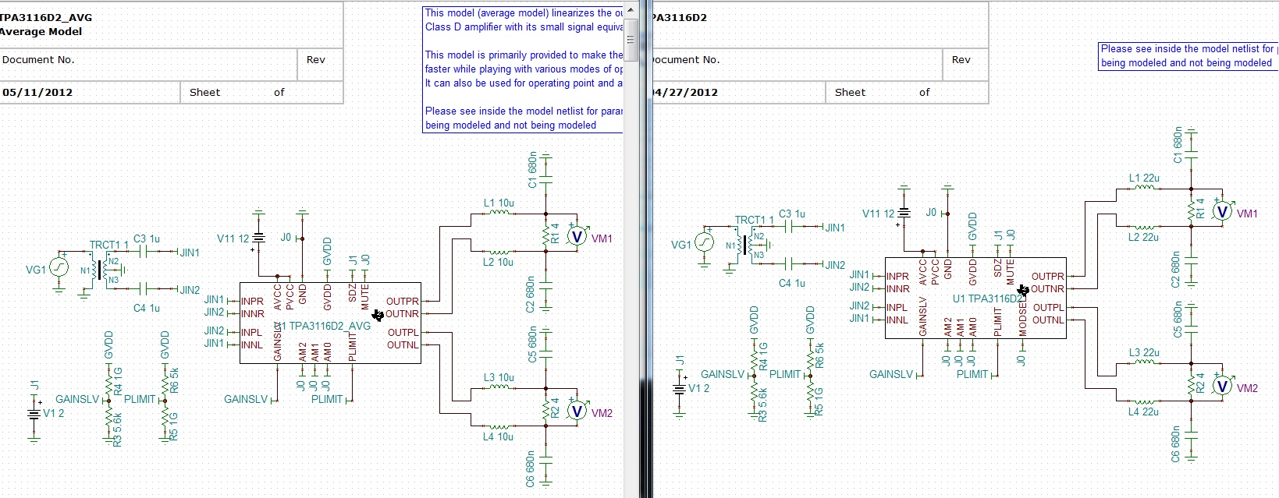Select R1 4 resistor in left AVG schematic
The width and height of the screenshot is (1279, 498).
coord(546,237)
